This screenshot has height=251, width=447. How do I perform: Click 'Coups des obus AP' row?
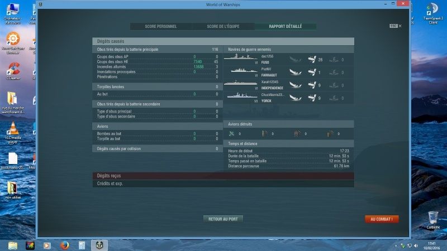(158, 57)
